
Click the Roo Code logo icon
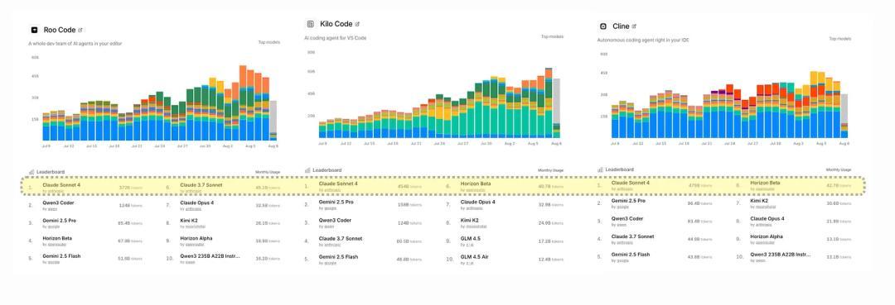click(34, 30)
